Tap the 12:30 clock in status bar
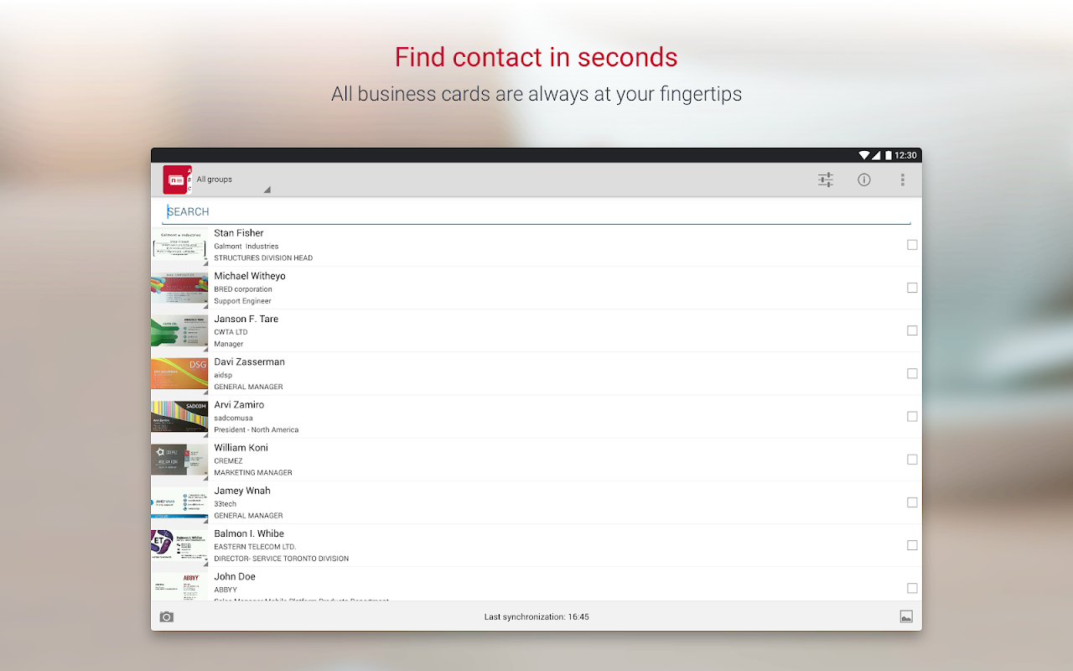The height and width of the screenshot is (671, 1073). 905,155
